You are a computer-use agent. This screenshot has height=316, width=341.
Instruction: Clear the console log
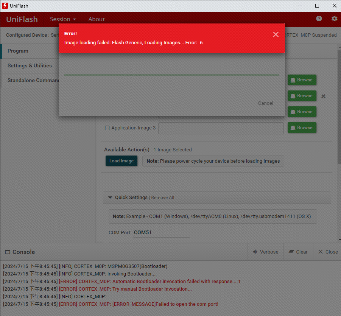click(298, 252)
